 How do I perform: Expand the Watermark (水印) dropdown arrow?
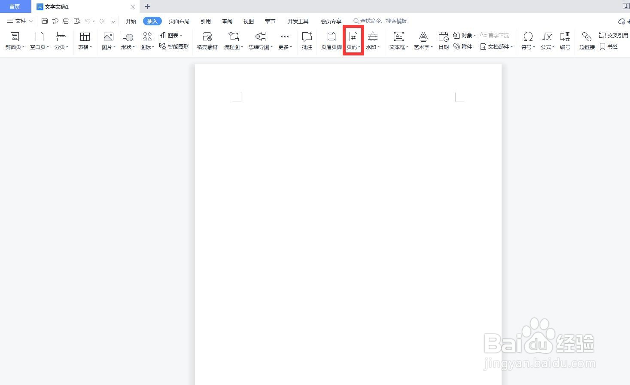pos(378,47)
